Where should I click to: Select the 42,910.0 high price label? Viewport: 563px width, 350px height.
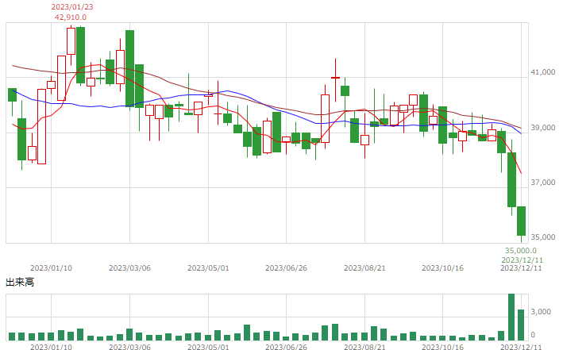click(x=71, y=17)
